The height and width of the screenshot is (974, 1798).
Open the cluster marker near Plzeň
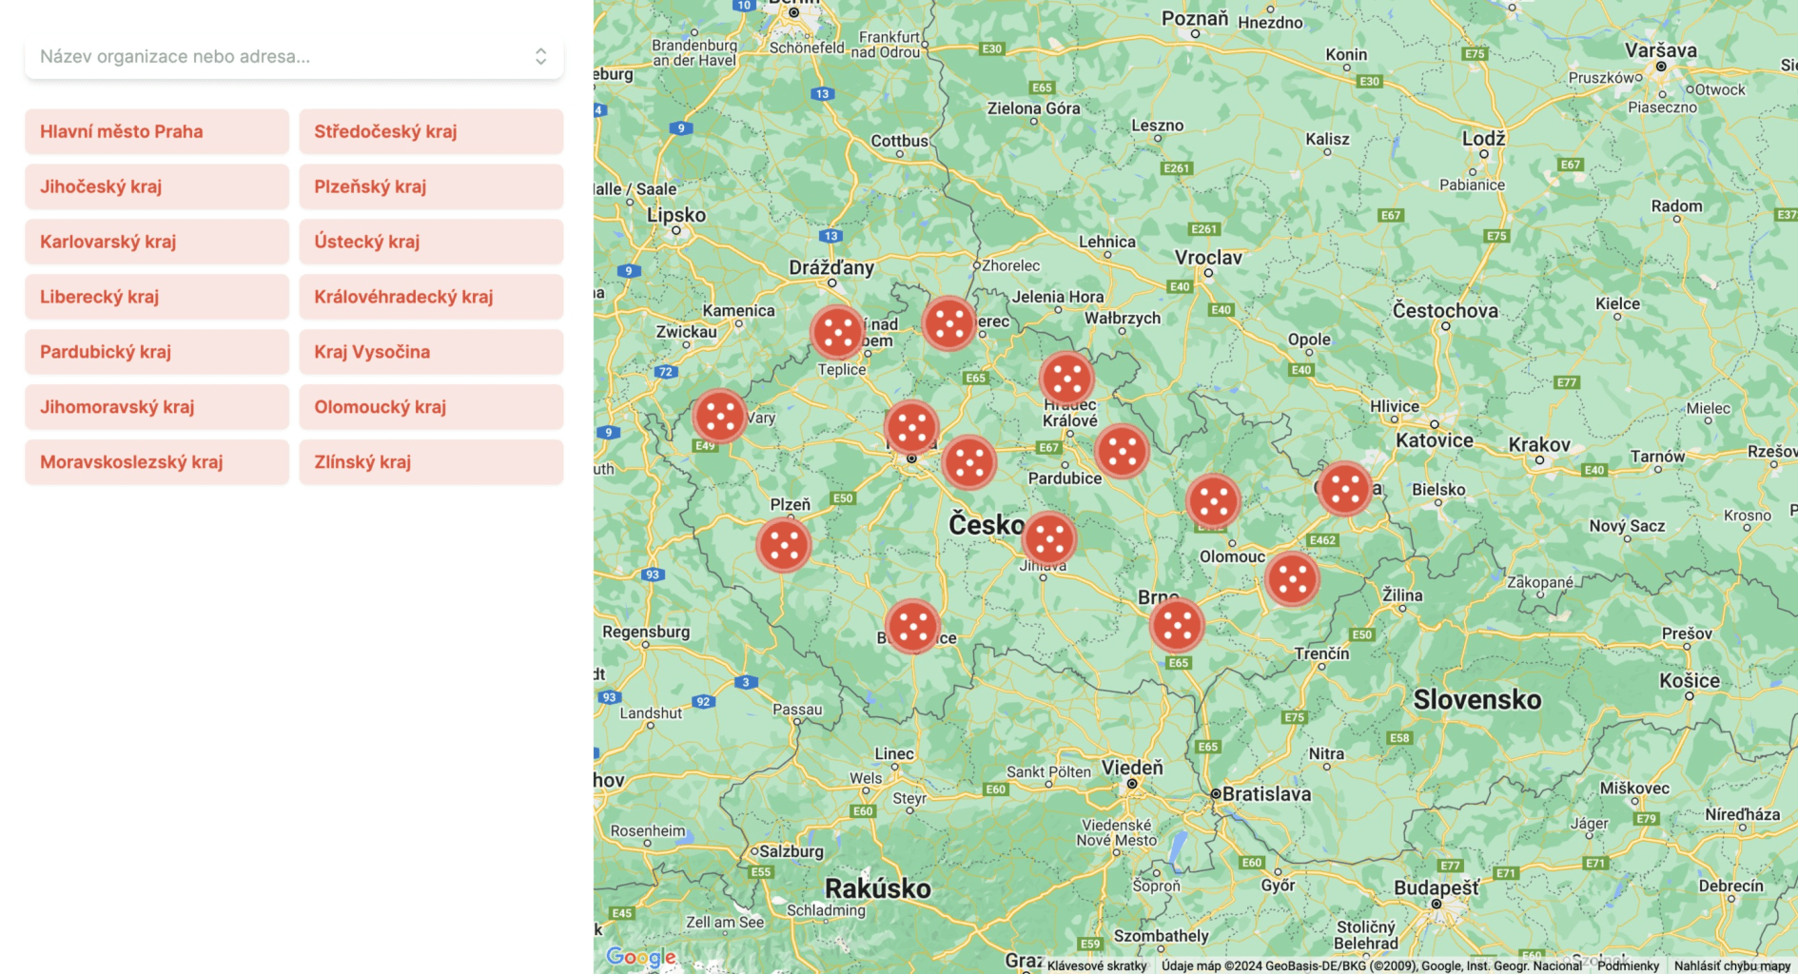pos(783,545)
